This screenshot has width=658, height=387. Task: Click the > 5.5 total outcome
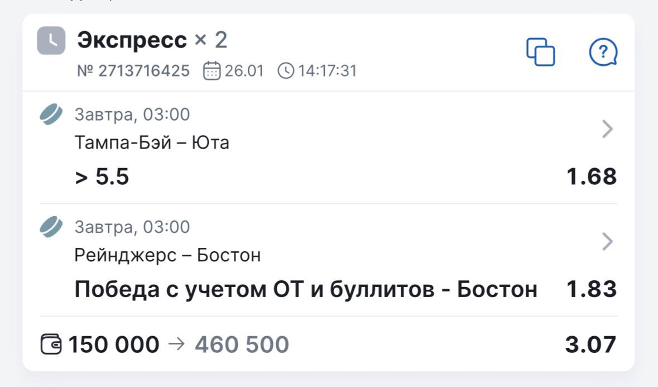(102, 177)
